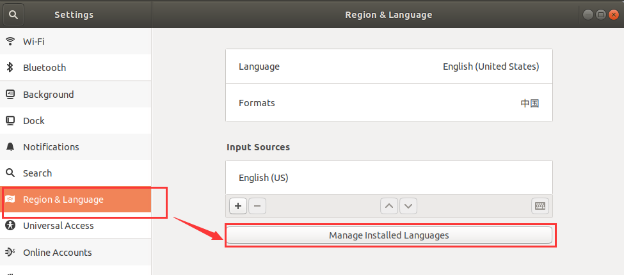Screen dimensions: 624x275
Task: Click the Dock icon in sidebar
Action: coord(10,121)
